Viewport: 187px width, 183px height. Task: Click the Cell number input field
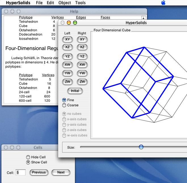(x=20, y=172)
